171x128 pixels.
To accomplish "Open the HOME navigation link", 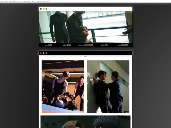I will pos(48,45).
